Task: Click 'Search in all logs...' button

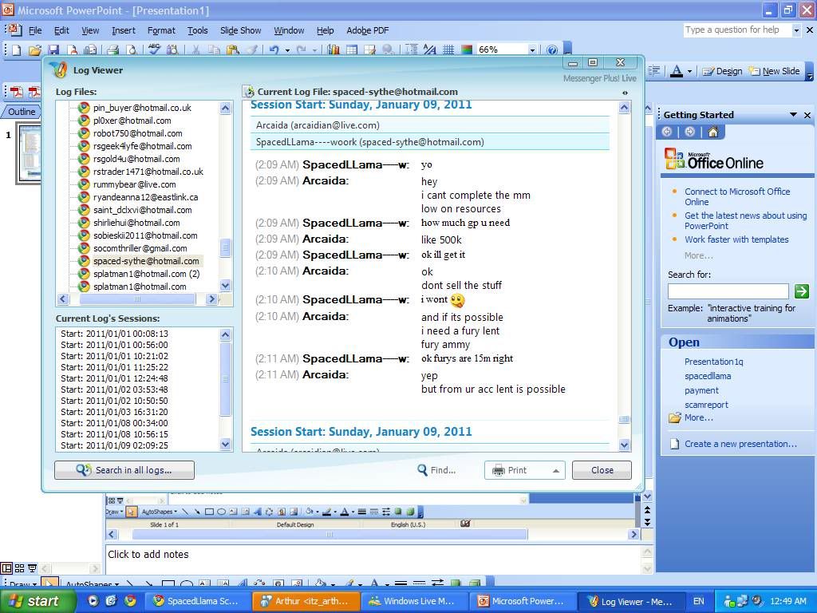Action: [124, 470]
